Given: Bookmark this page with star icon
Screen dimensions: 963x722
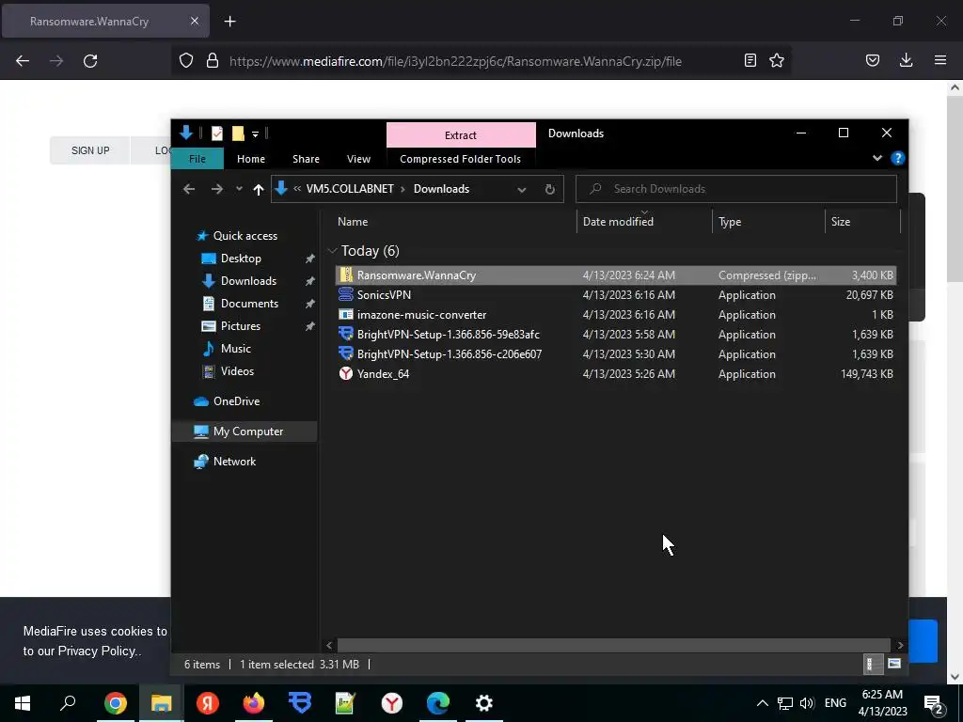Looking at the screenshot, I should [777, 60].
